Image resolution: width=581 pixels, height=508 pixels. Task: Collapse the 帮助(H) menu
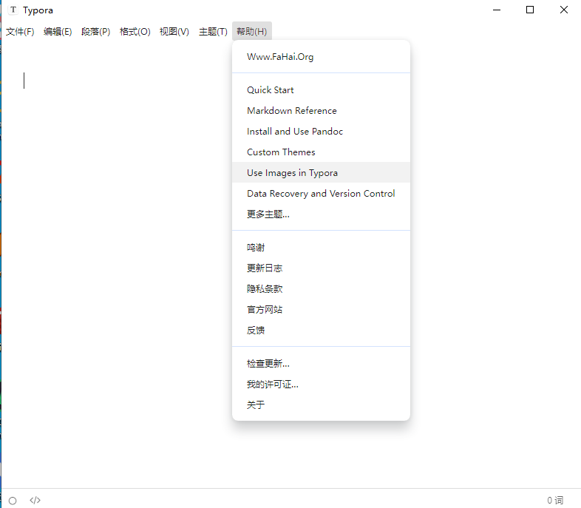pos(251,32)
